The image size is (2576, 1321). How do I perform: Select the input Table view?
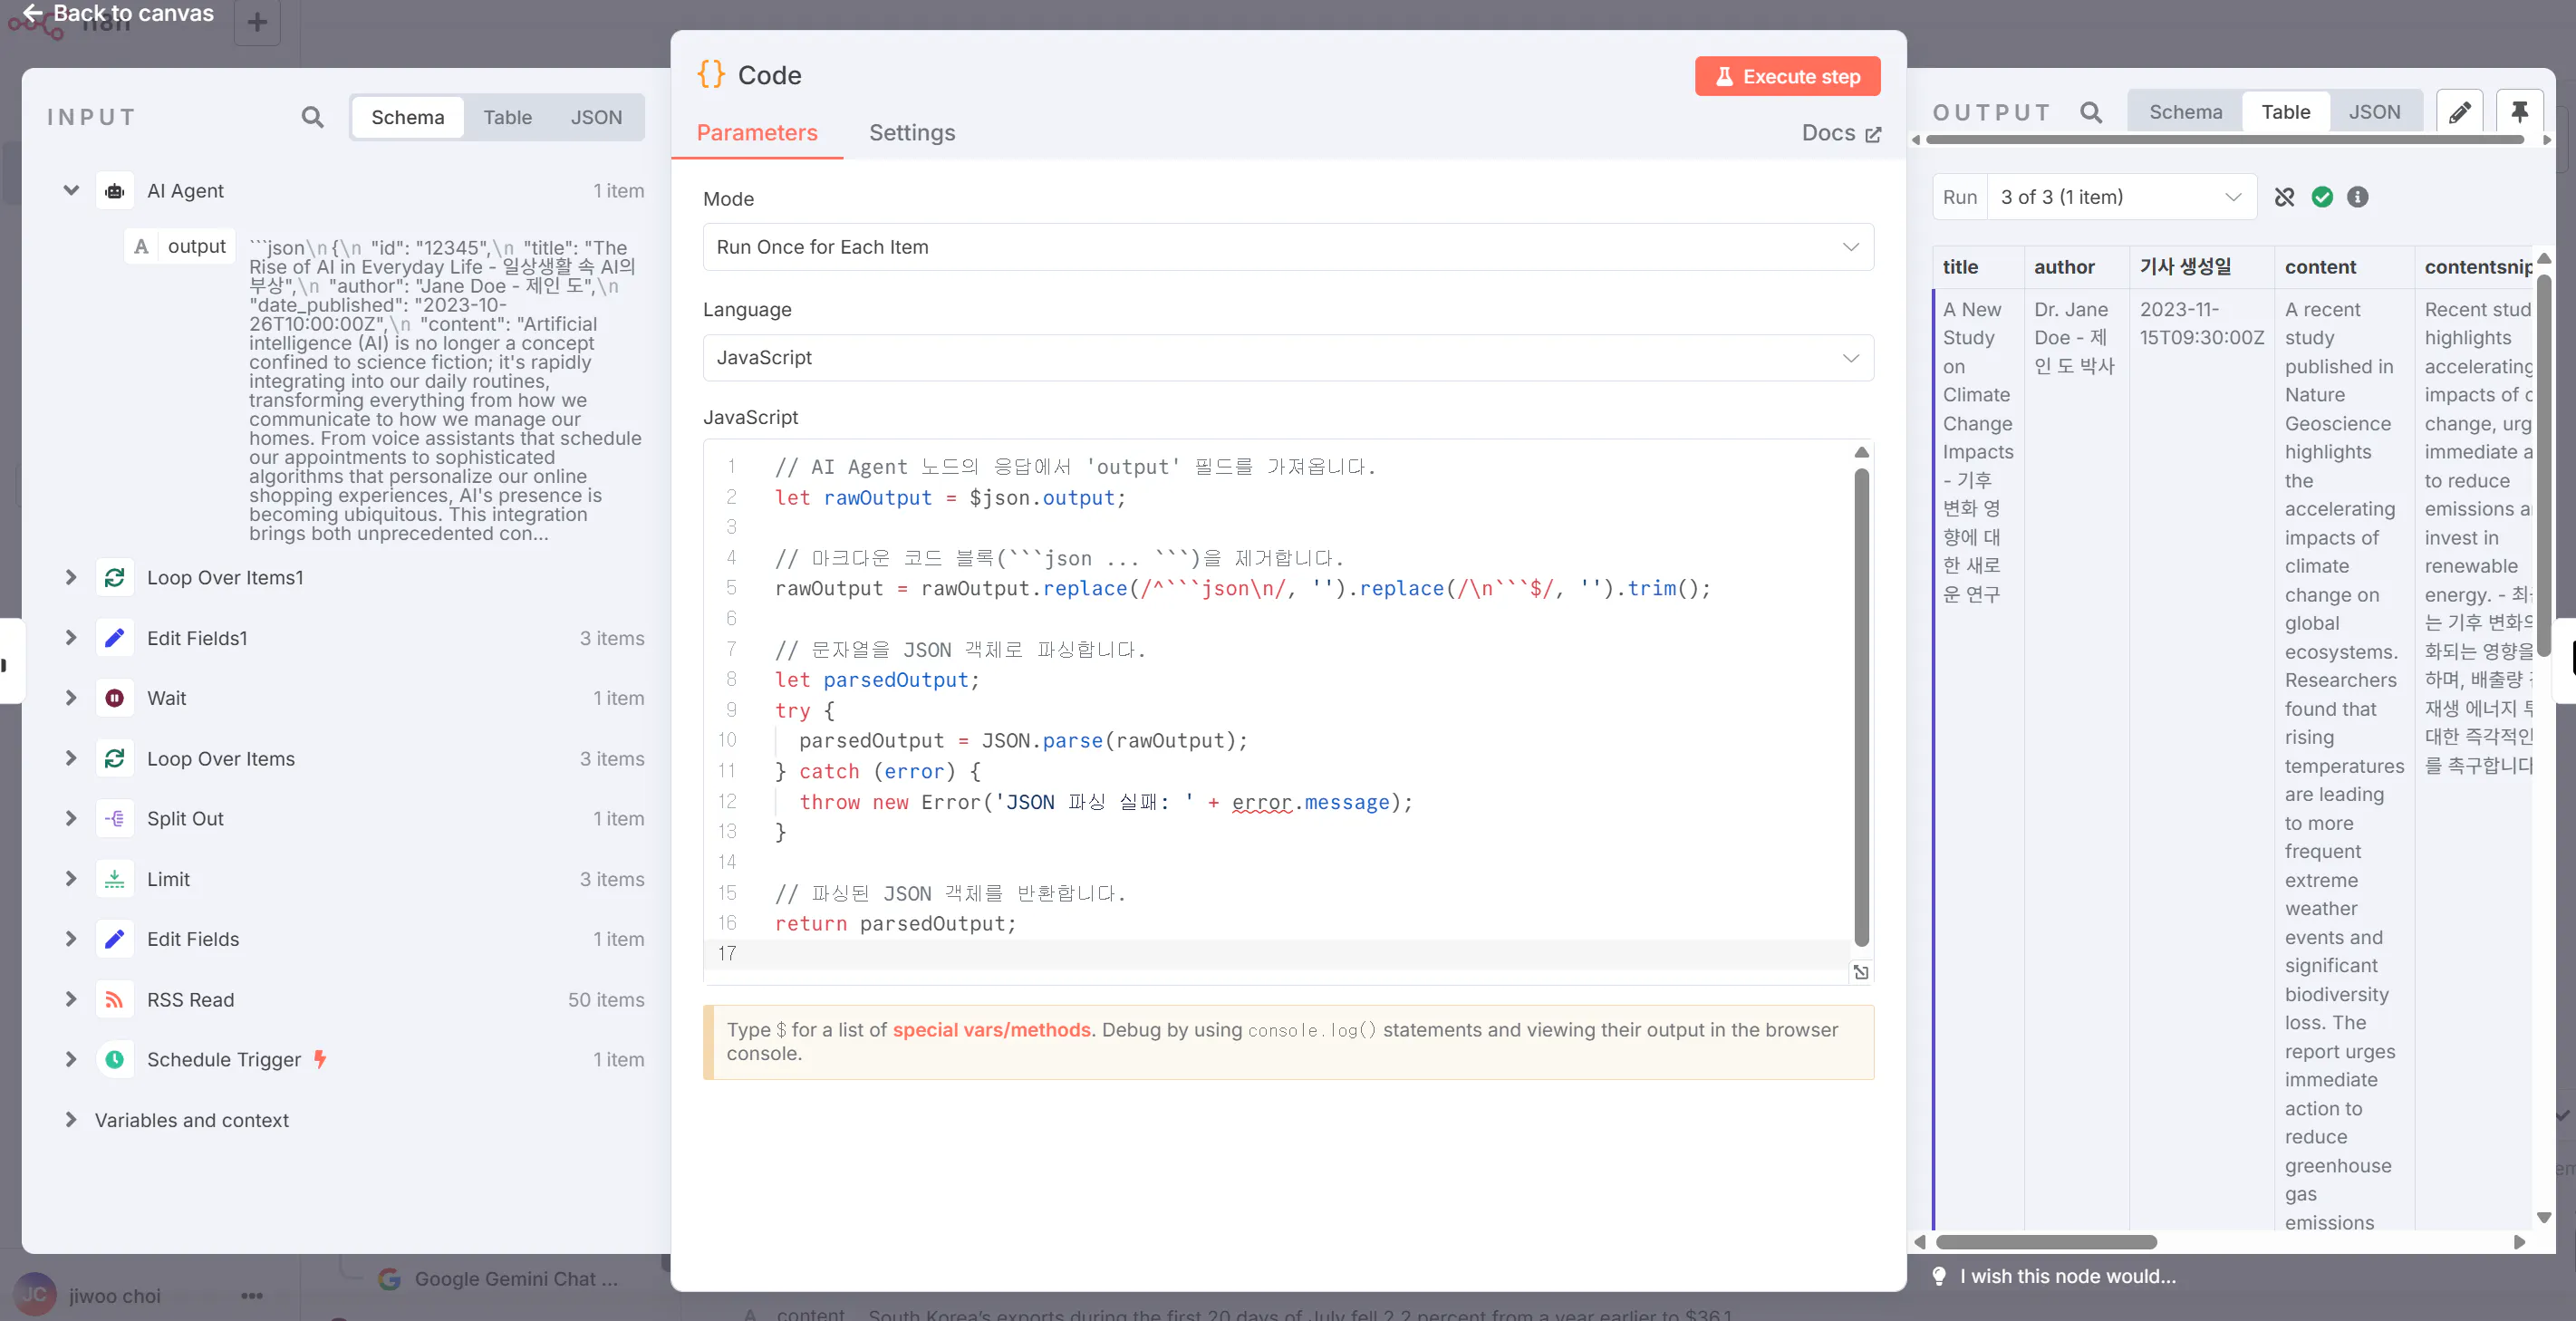click(508, 117)
